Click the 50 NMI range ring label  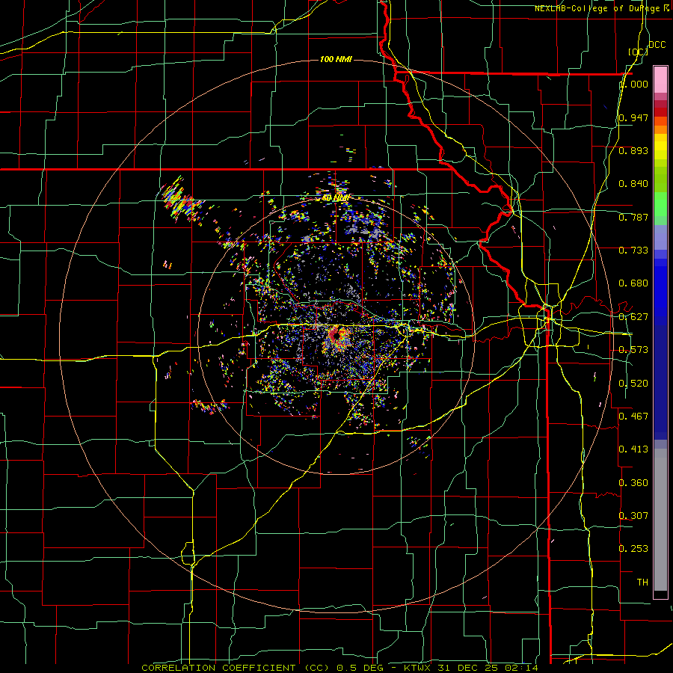click(336, 198)
